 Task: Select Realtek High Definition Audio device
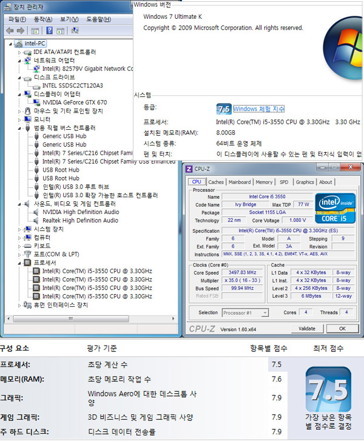point(80,221)
